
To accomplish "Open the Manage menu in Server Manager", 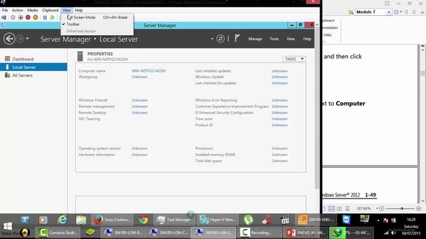I will (x=255, y=39).
